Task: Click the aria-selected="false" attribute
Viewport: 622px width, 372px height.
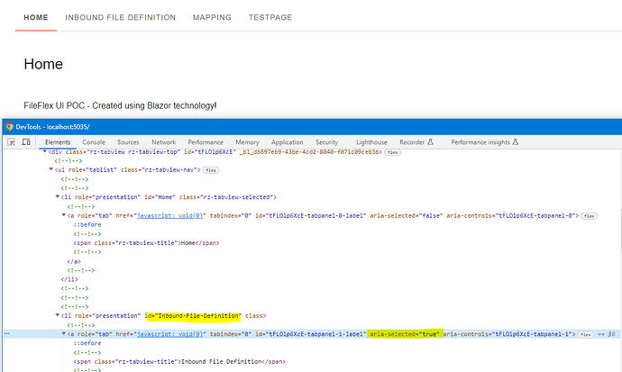Action: [x=407, y=215]
